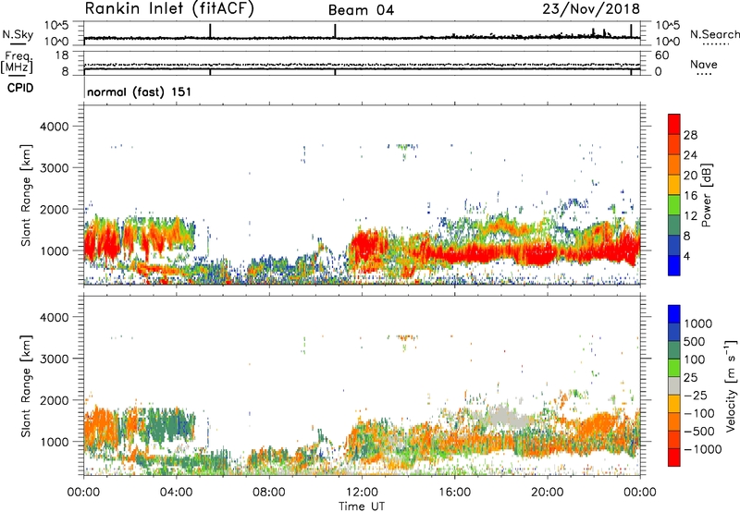Pick the dark blue bottom segment of power colorbar
Screen dimensions: 740x512
[674, 265]
